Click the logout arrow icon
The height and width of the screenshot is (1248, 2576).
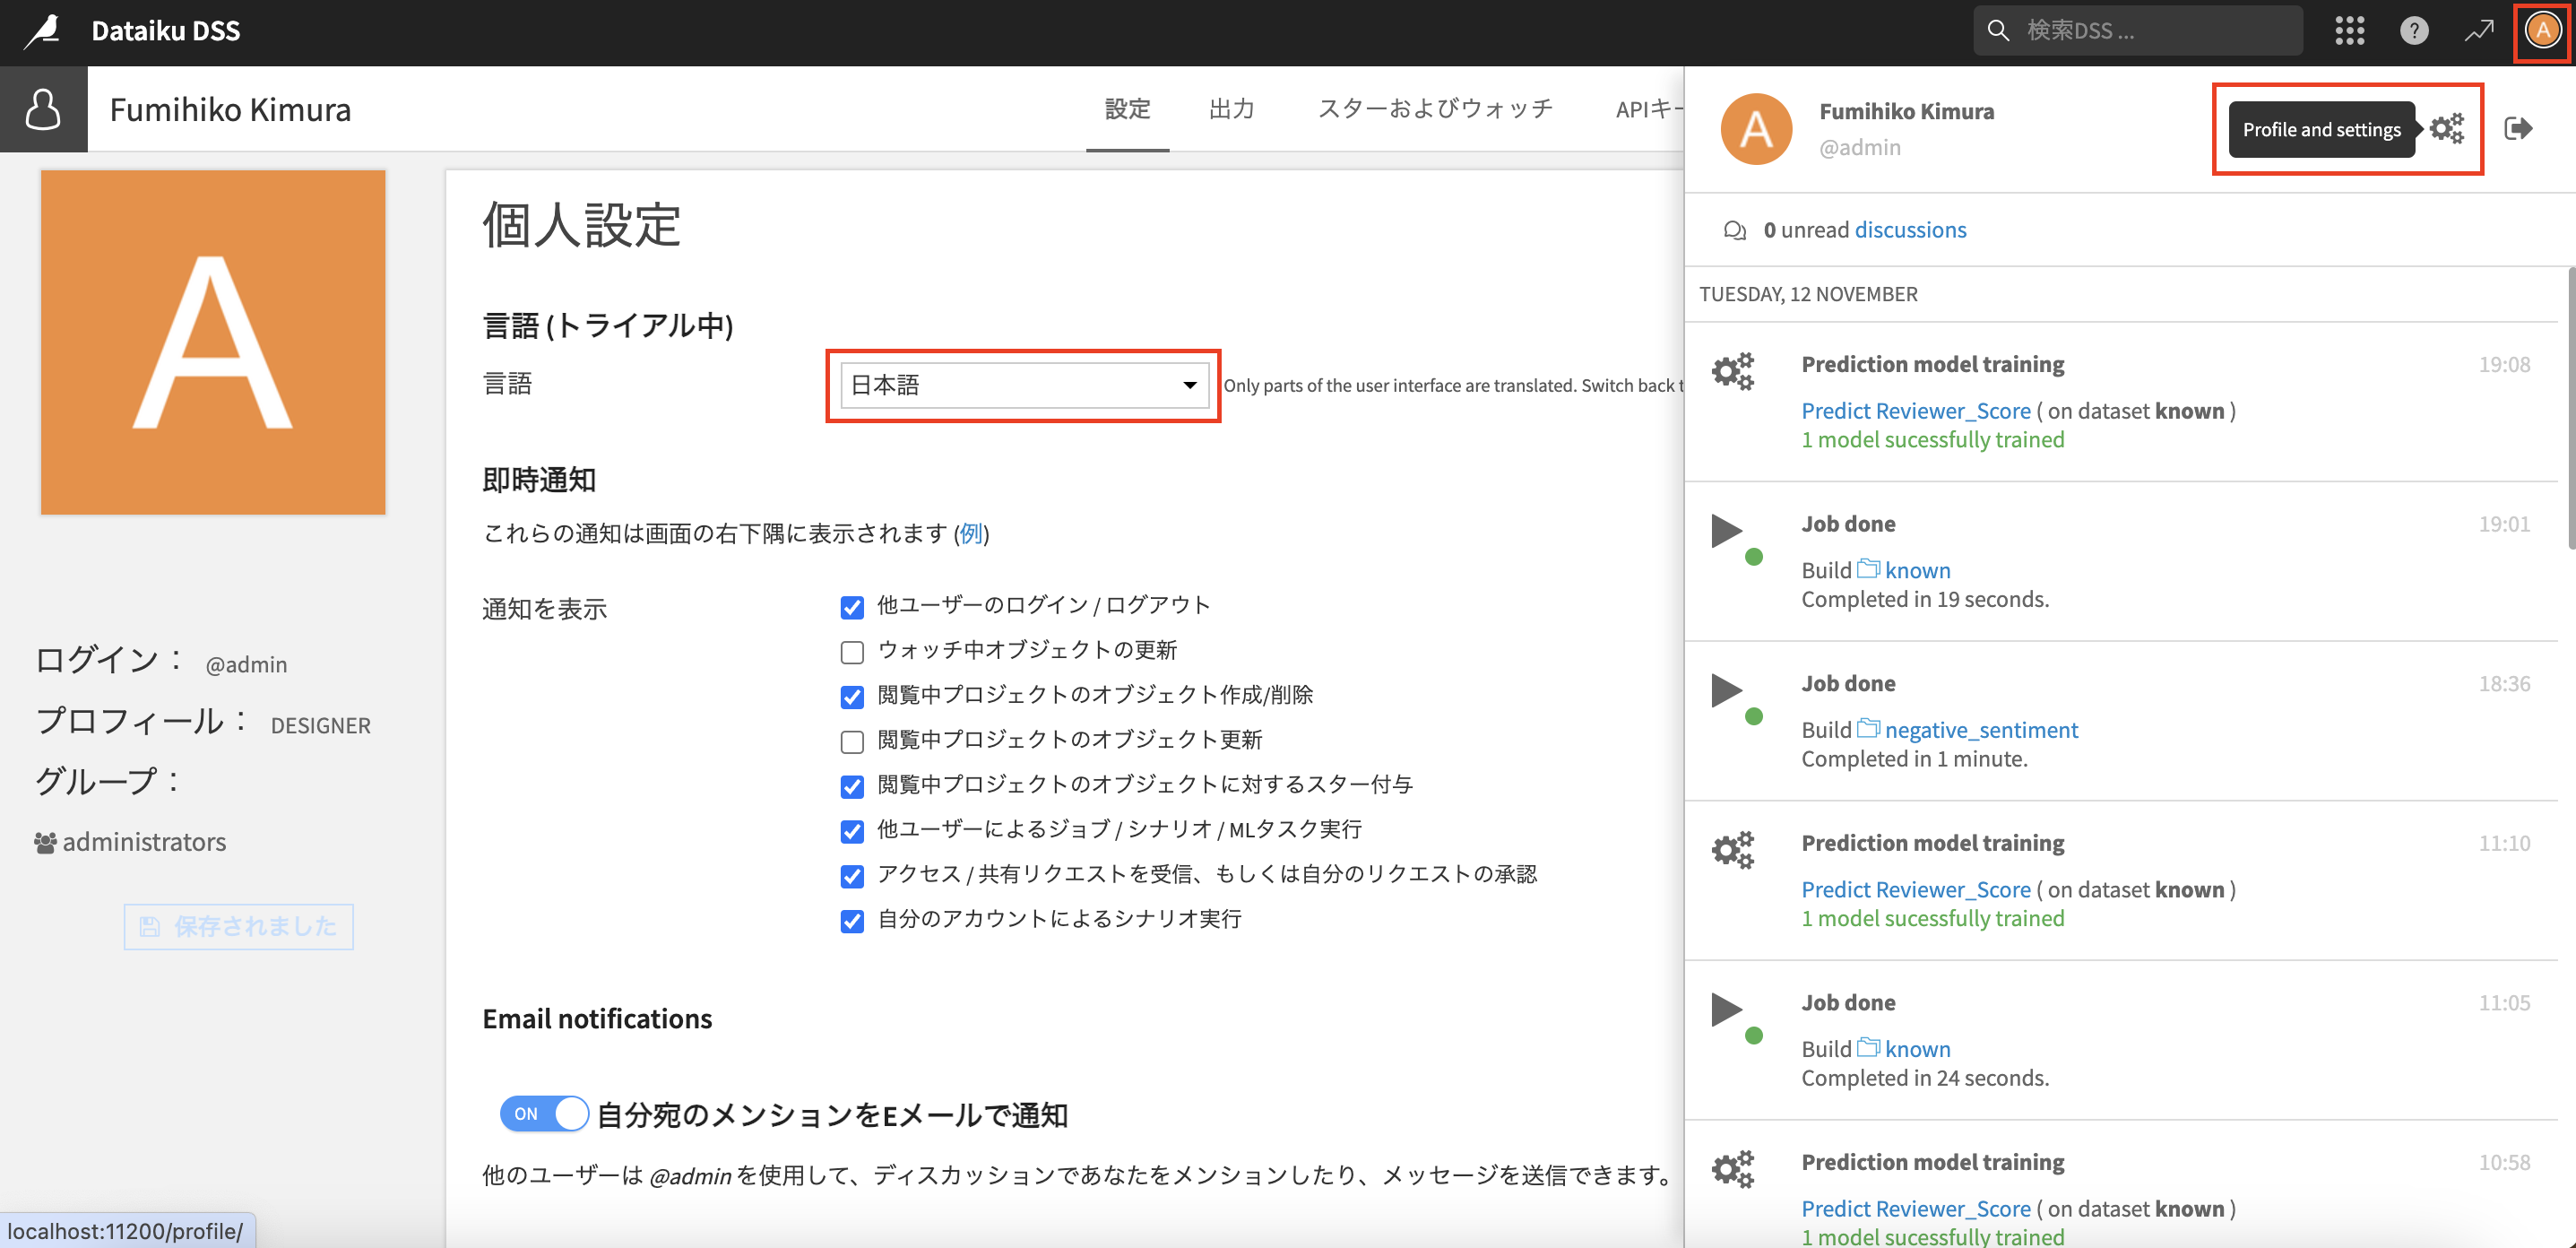tap(2518, 129)
